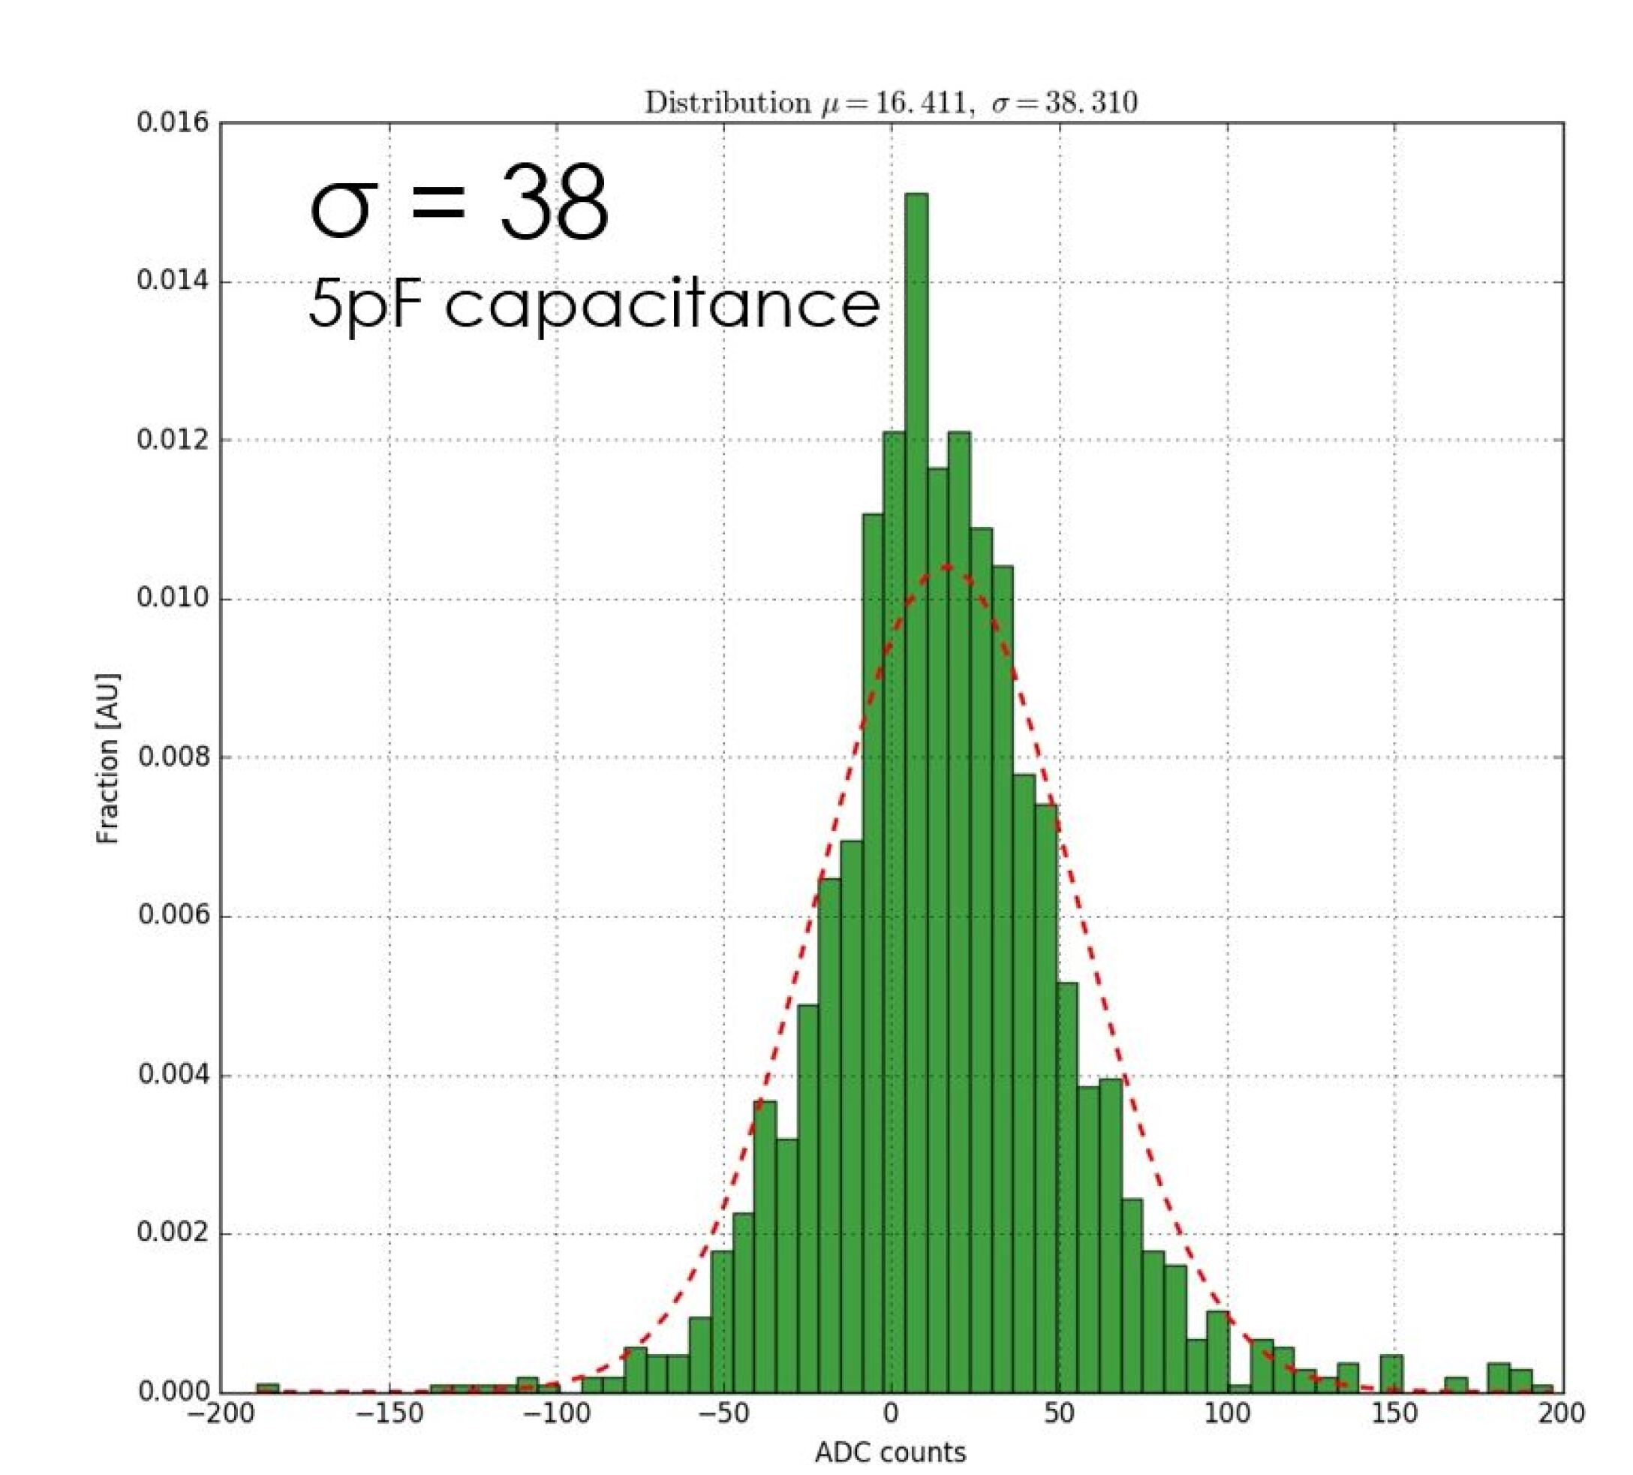The image size is (1633, 1475).
Task: Click the isolated green bar at 150
Action: click(x=1391, y=1374)
